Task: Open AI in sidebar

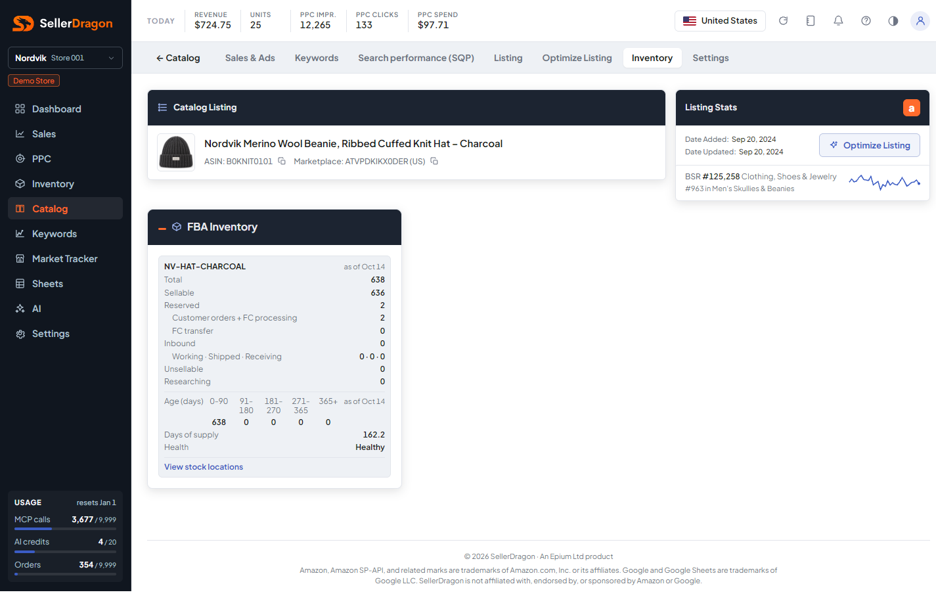Action: (x=65, y=309)
